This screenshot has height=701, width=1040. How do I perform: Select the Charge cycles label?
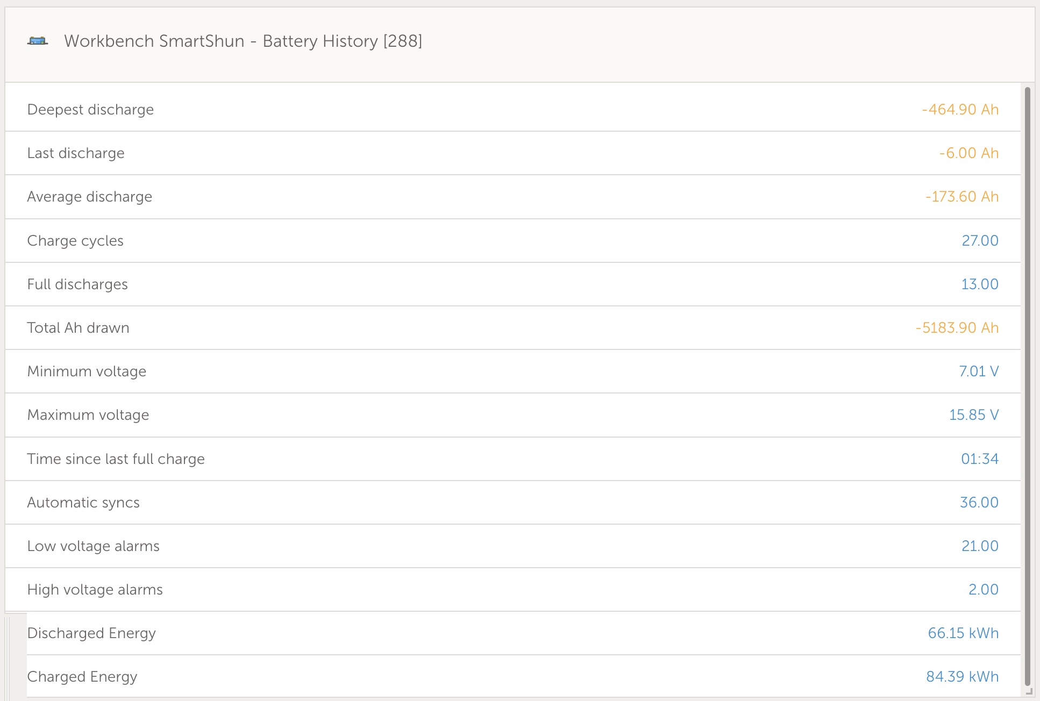click(x=75, y=241)
